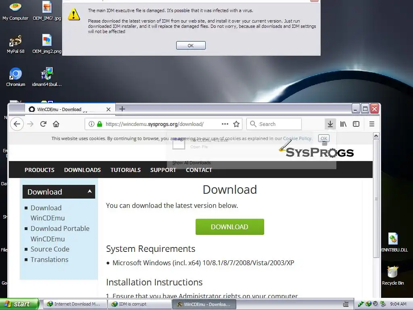Click the page scrollbar up arrow
Image resolution: width=413 pixels, height=310 pixels.
point(376,136)
